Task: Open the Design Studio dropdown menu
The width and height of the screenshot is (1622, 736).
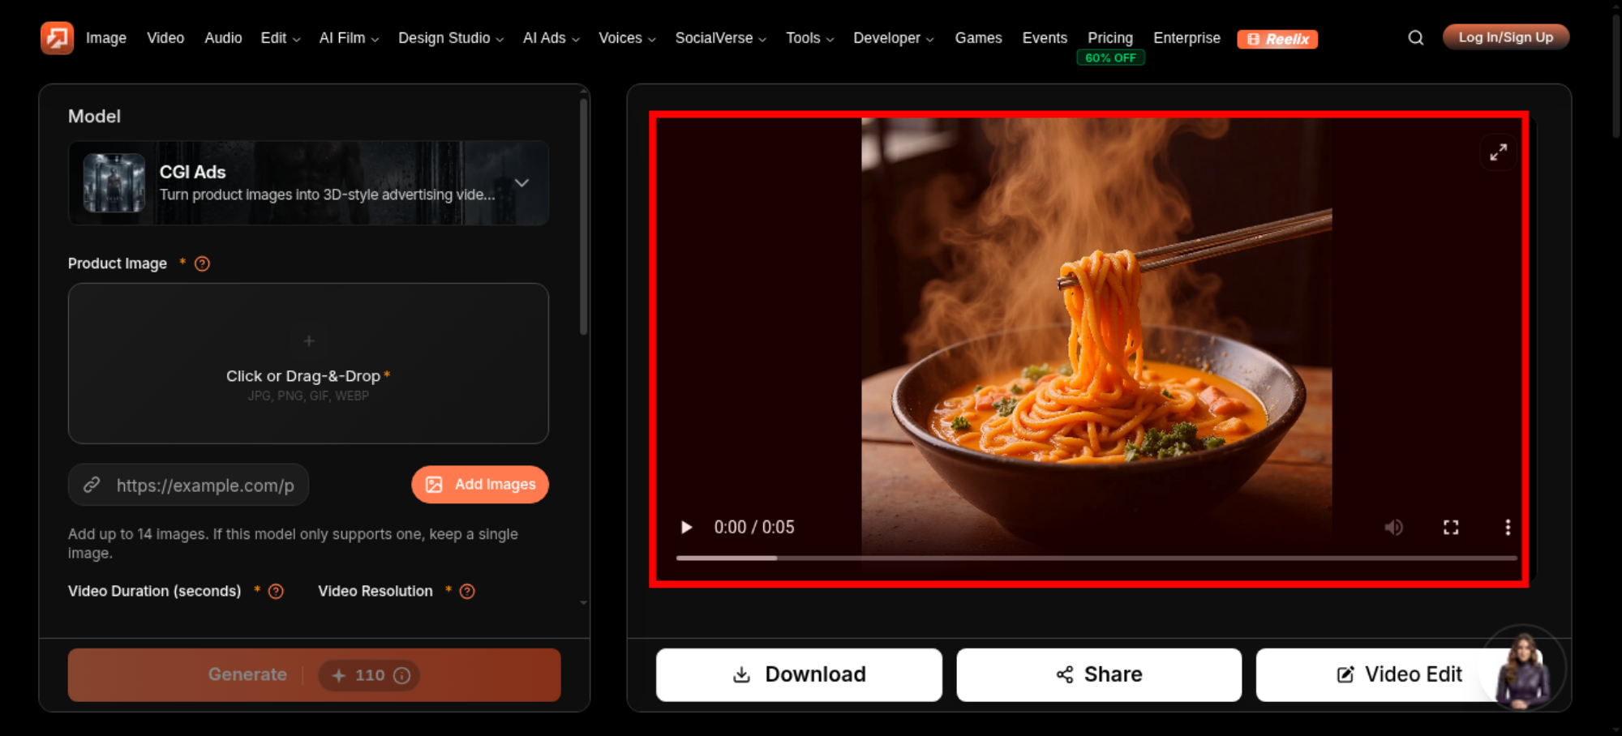Action: (451, 38)
